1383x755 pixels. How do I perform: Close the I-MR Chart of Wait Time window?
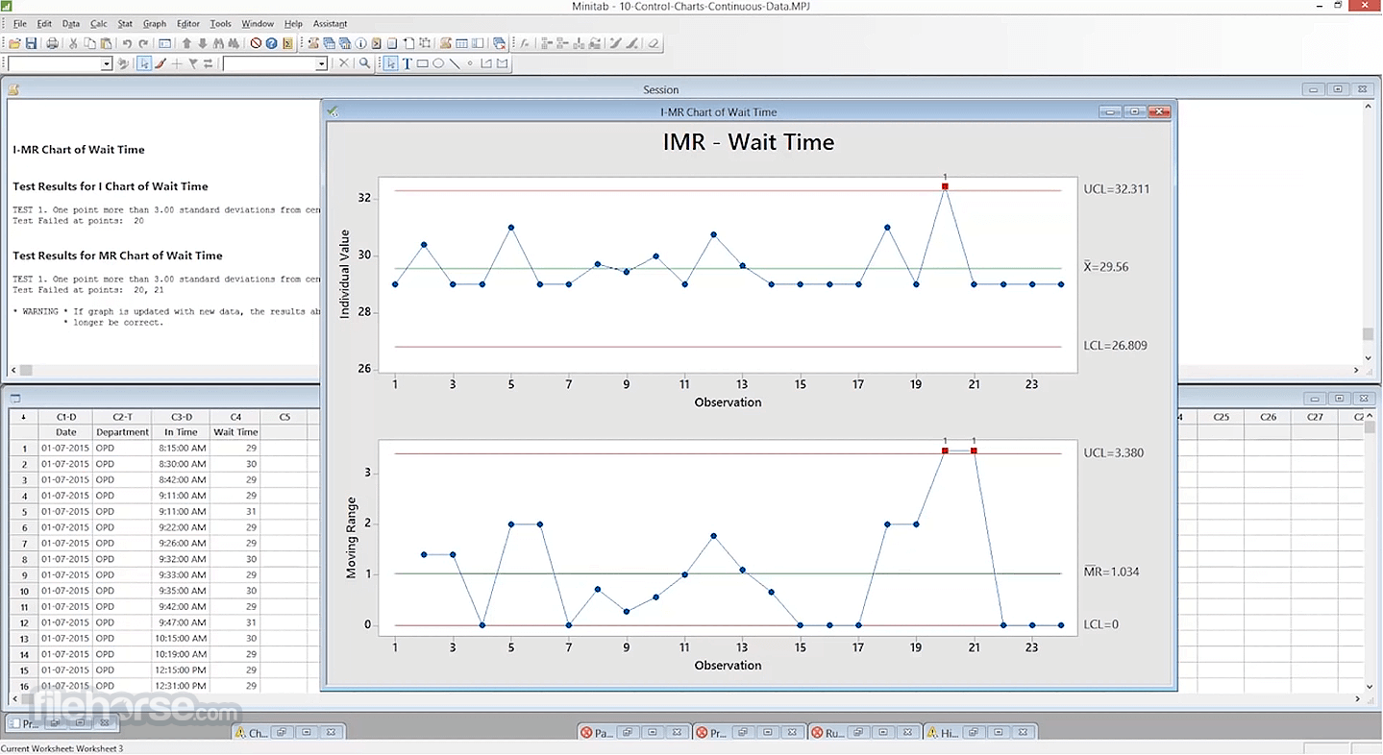point(1160,112)
